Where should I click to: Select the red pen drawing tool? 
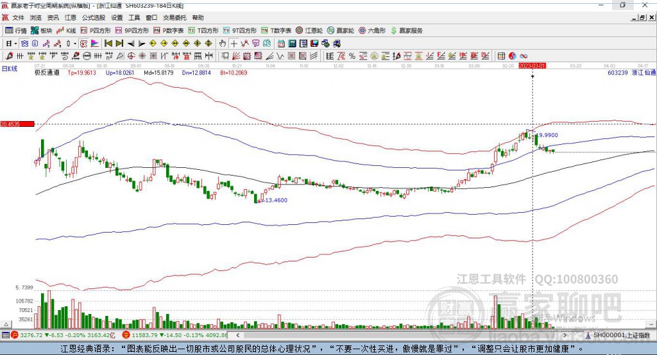pos(9,56)
